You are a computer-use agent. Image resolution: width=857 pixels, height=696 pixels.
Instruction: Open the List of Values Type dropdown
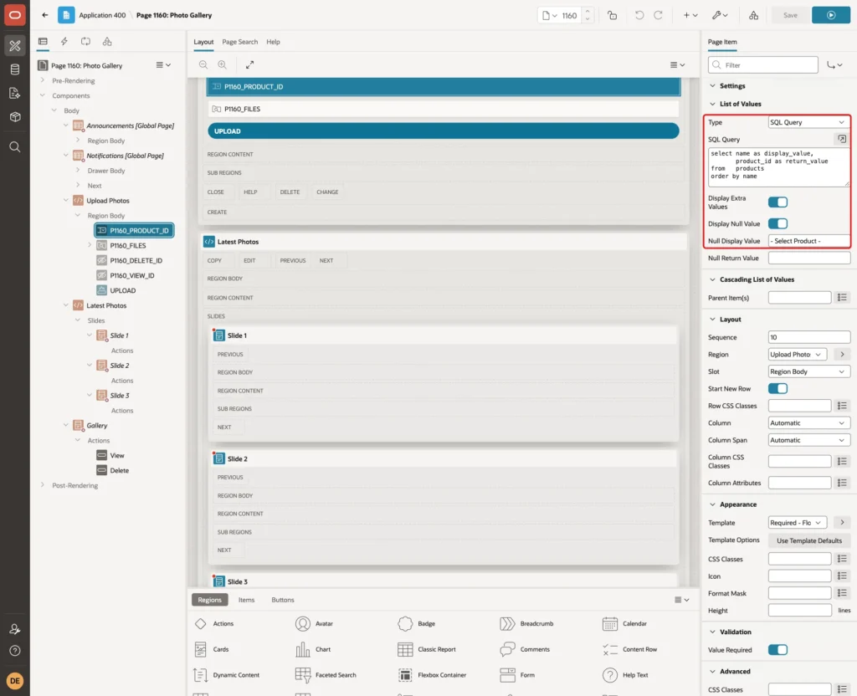(x=809, y=122)
